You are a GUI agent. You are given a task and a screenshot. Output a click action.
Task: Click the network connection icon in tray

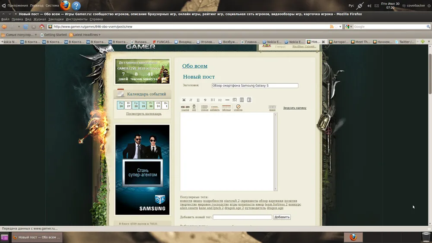[x=360, y=6]
